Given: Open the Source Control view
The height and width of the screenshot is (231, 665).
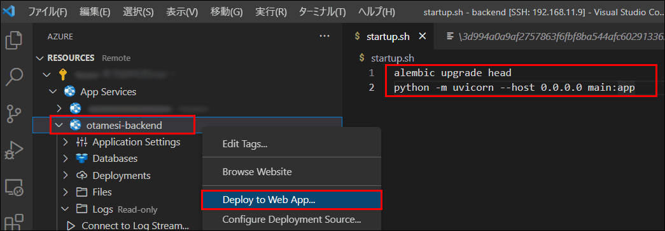Looking at the screenshot, I should (x=13, y=114).
